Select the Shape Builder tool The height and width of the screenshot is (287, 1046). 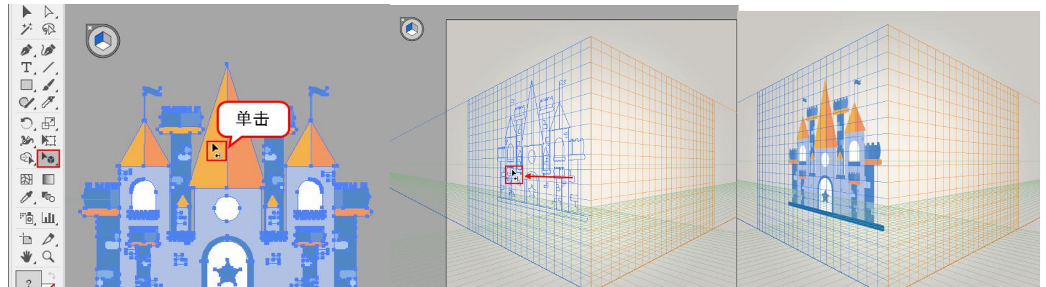coord(26,158)
